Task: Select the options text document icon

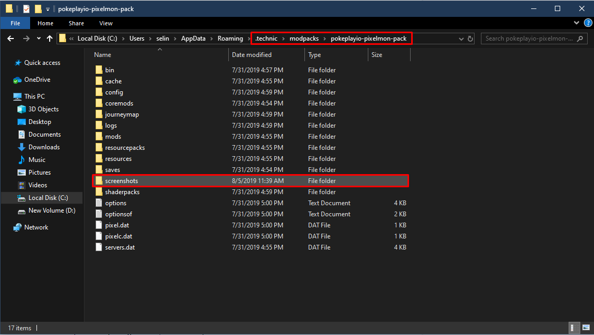Action: click(99, 203)
